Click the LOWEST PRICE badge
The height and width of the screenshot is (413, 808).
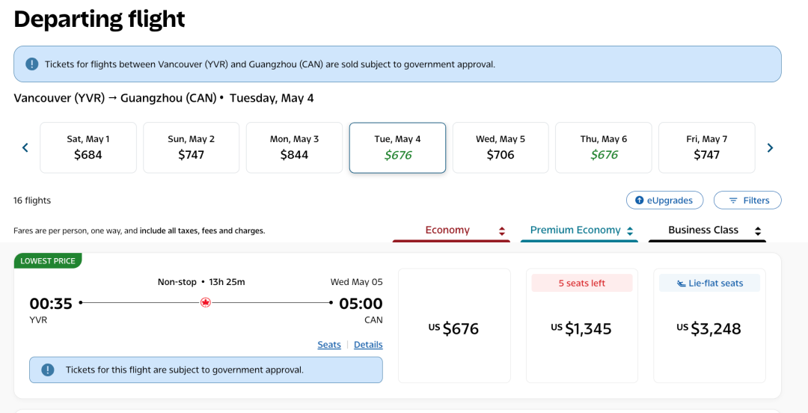point(47,261)
